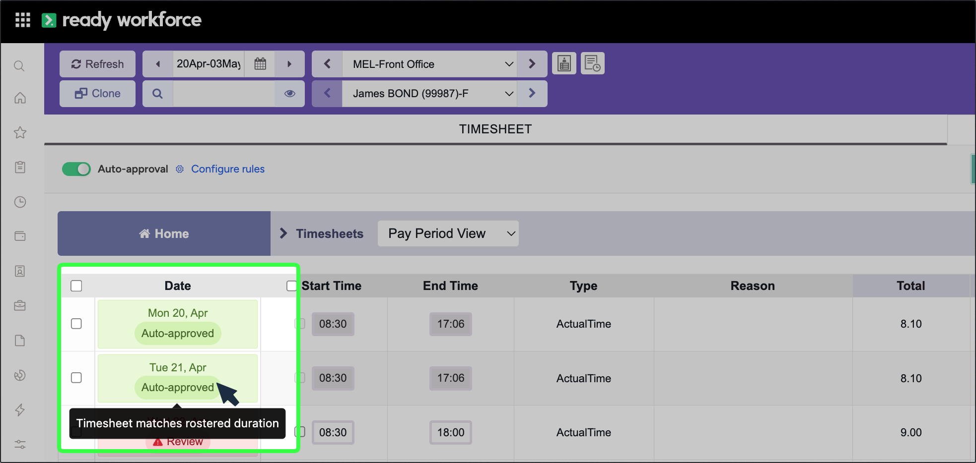Go to previous department chevron
Viewport: 976px width, 463px height.
327,64
